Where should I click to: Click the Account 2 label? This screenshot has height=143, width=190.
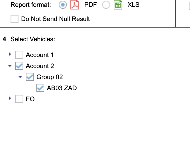(40, 66)
